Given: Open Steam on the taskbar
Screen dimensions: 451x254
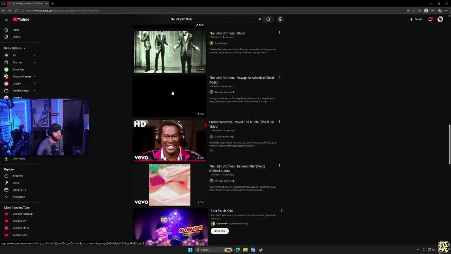Looking at the screenshot, I should 261,250.
